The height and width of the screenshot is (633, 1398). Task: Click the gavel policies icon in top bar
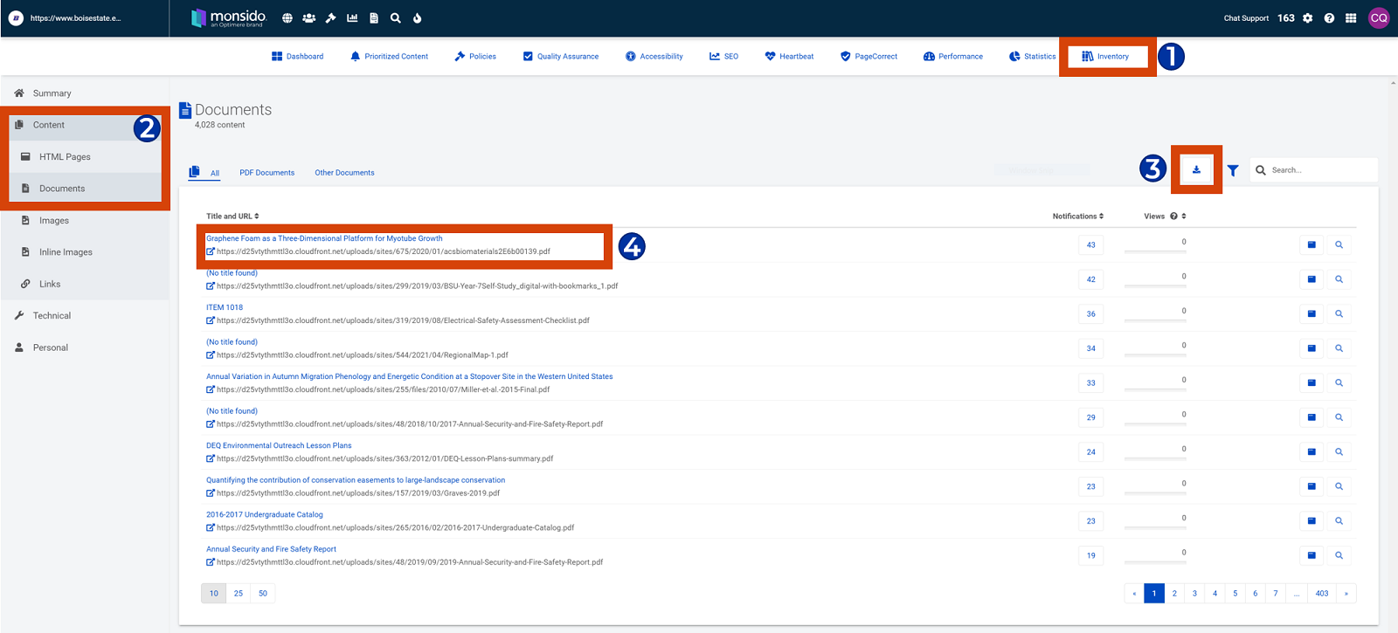(x=331, y=17)
